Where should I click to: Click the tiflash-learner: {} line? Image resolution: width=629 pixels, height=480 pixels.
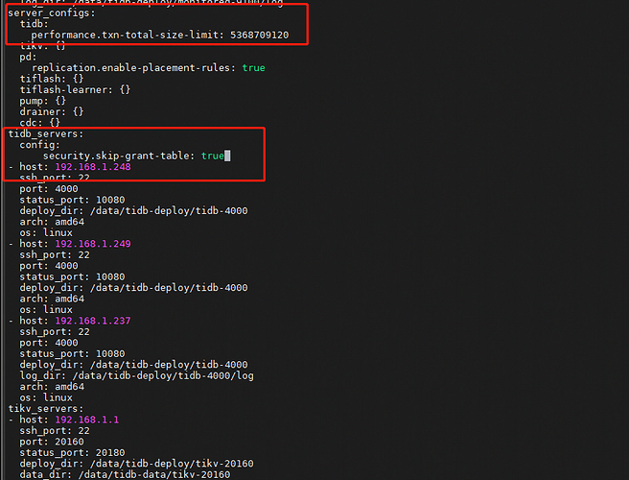[75, 89]
